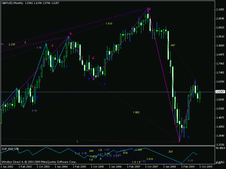This screenshot has width=226, height=169.
Task: Select the 0.26 label in RSI panel
Action: coord(191,160)
